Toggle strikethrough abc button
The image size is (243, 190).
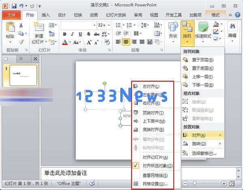tap(96, 34)
